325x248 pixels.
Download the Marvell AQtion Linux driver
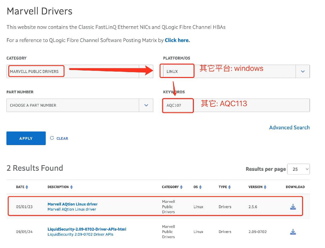[x=293, y=207]
